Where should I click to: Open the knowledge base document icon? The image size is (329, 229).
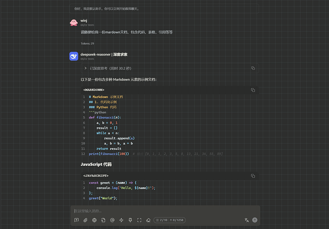point(103,220)
